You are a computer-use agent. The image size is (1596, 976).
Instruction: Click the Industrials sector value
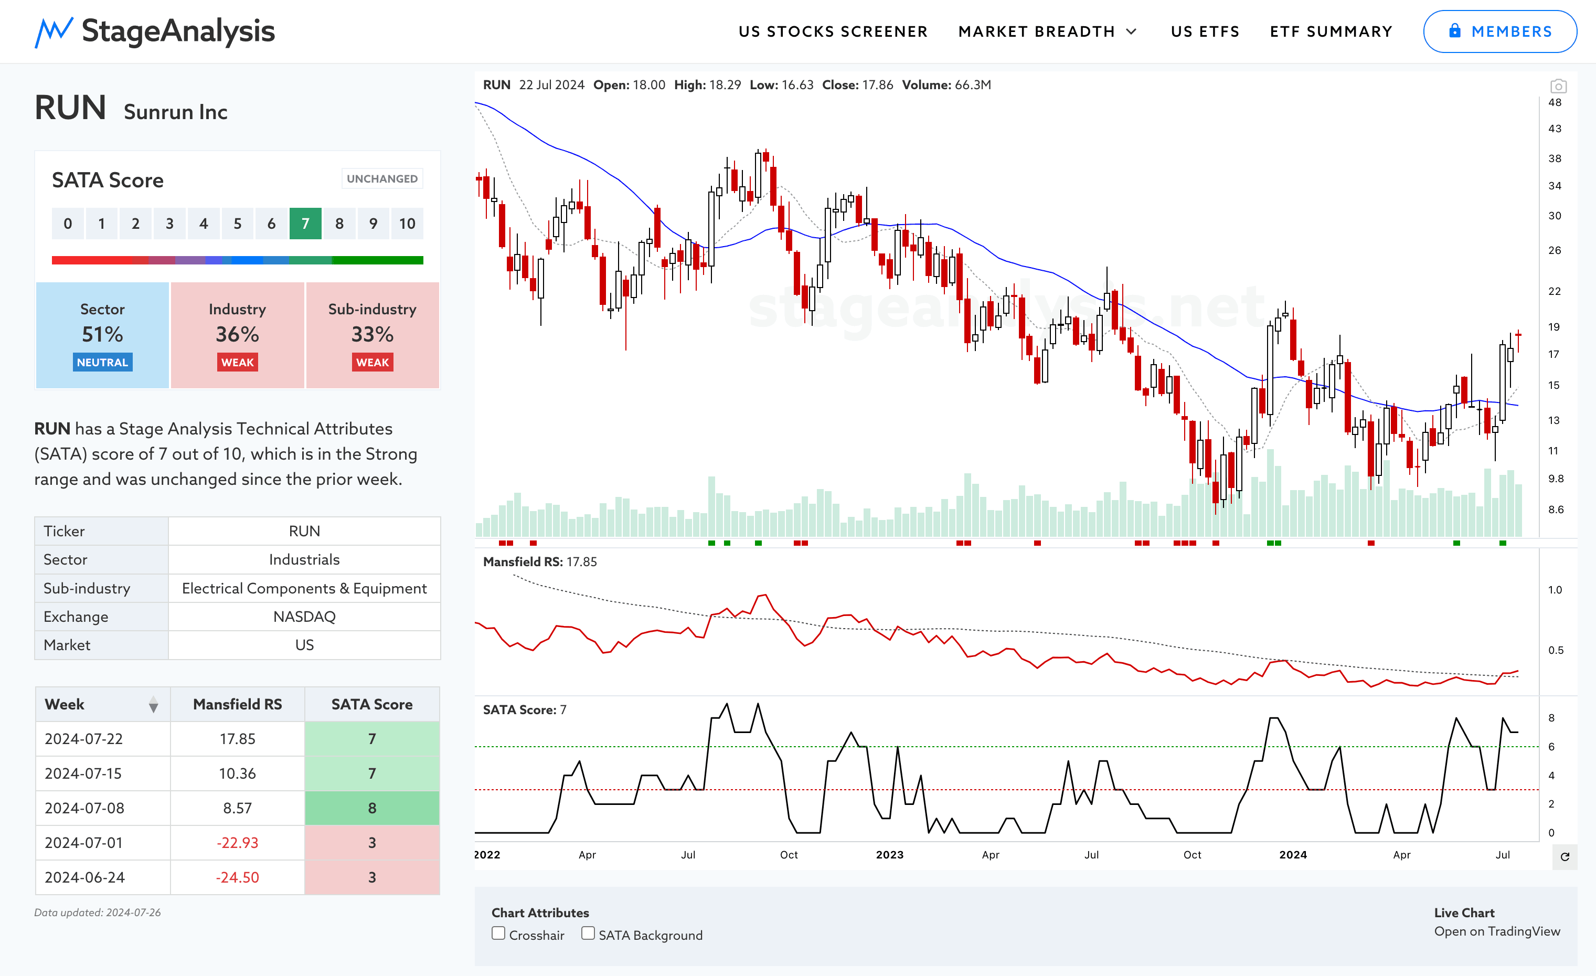click(x=304, y=559)
